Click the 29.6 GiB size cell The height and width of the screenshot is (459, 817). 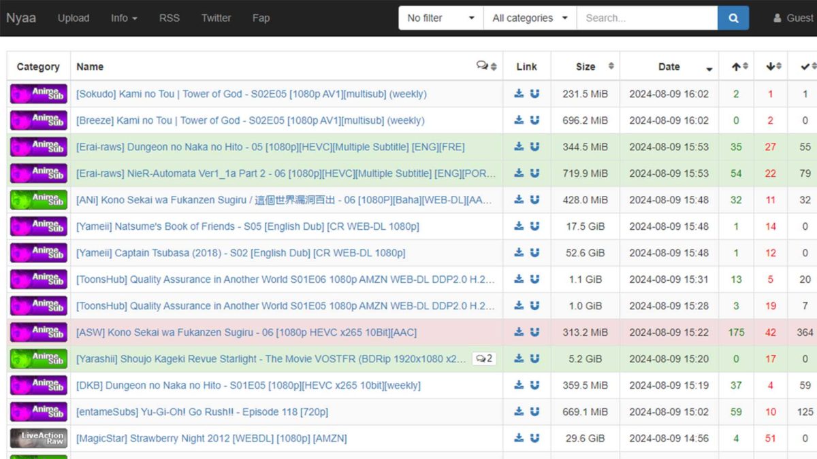click(586, 439)
